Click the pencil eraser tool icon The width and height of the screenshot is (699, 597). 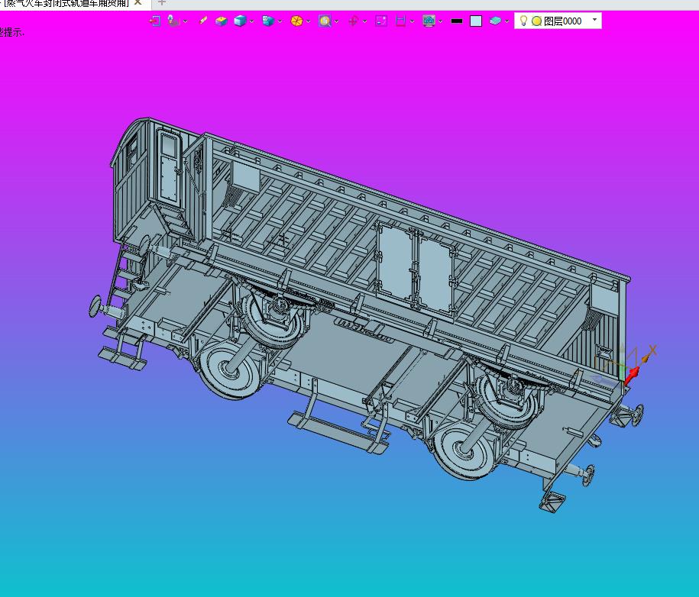point(203,21)
